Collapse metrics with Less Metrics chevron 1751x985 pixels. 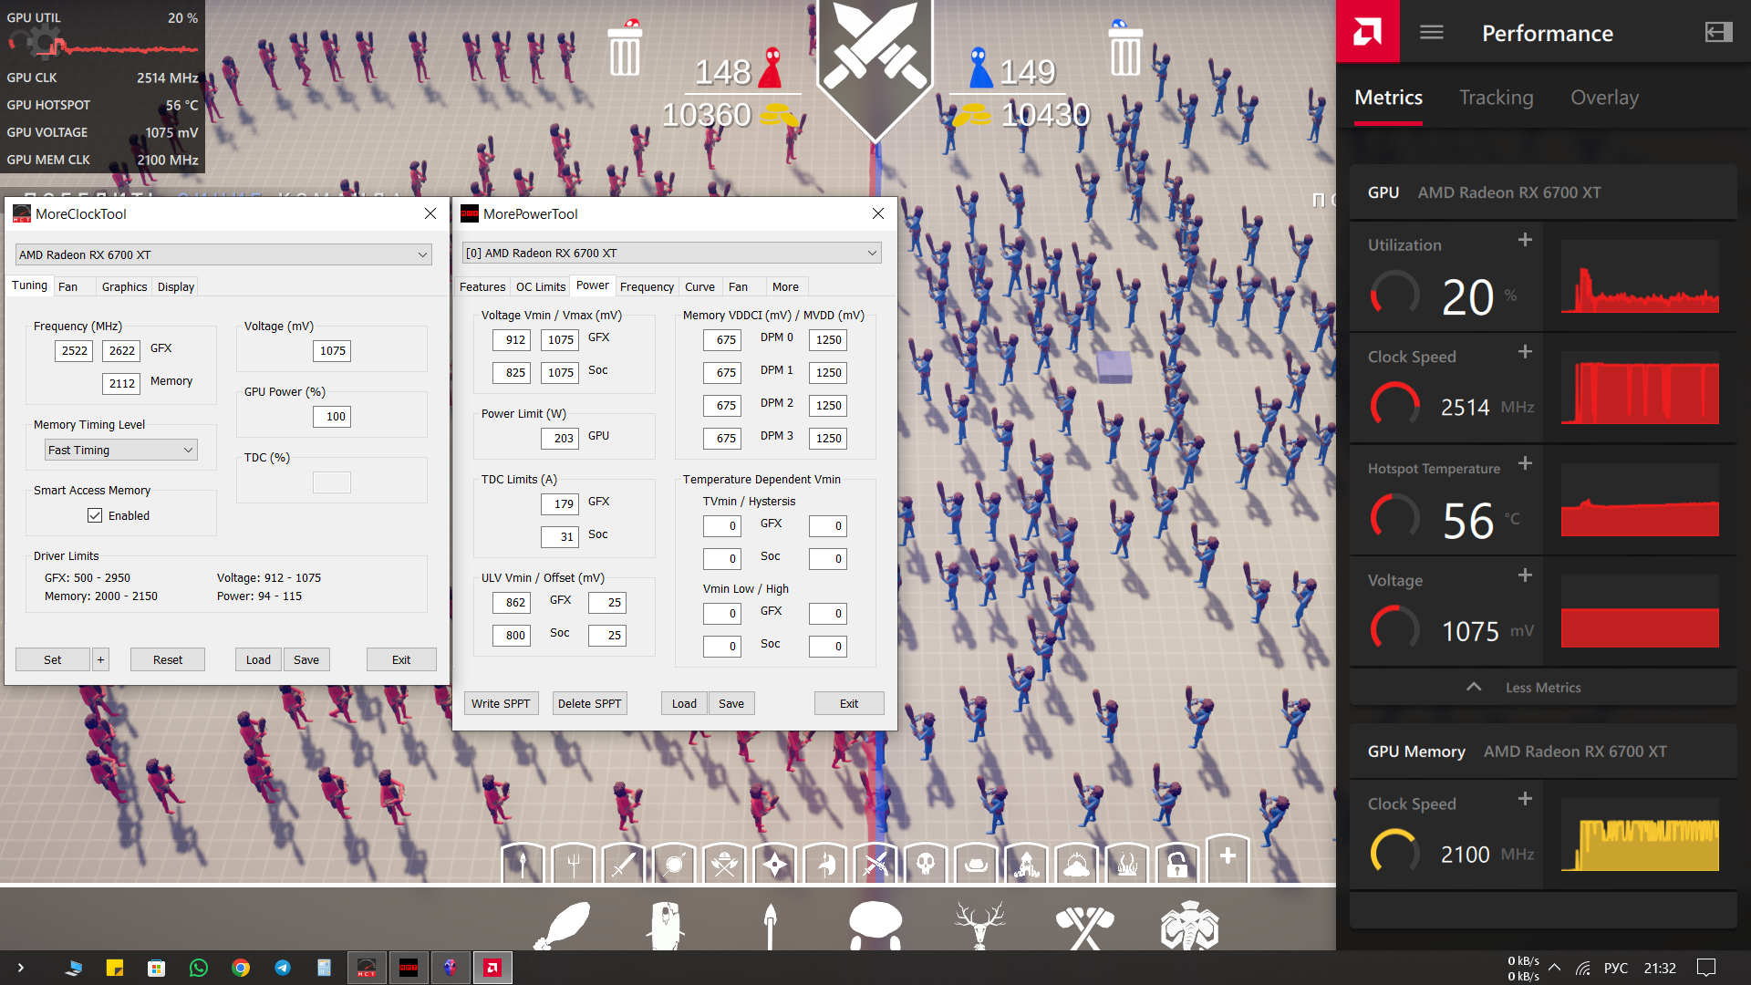tap(1474, 687)
